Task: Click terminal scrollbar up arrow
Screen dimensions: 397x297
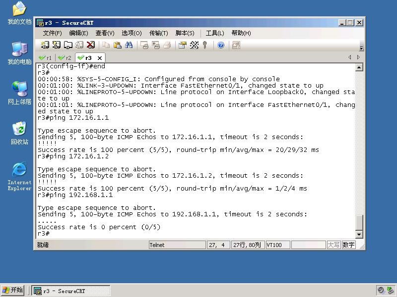Action: coord(359,67)
